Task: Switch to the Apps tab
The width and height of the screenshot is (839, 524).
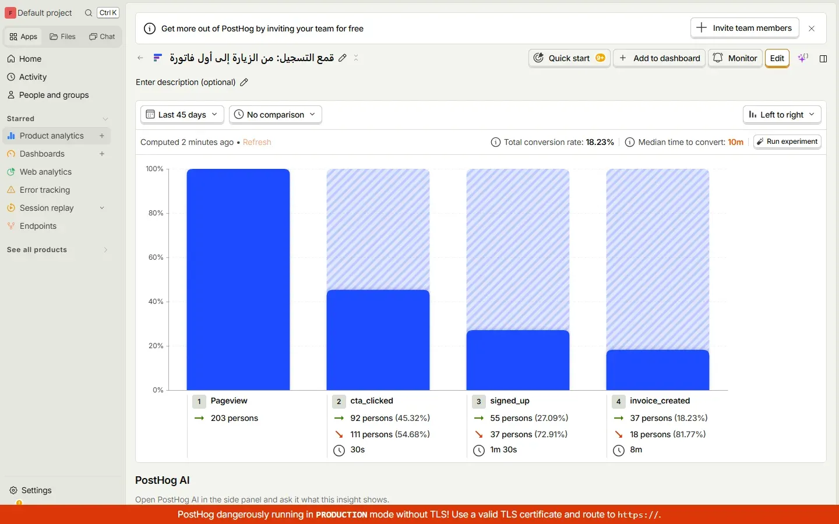Action: click(23, 37)
